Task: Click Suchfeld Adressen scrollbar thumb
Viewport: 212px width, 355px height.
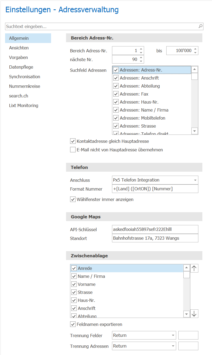Action: (195, 76)
